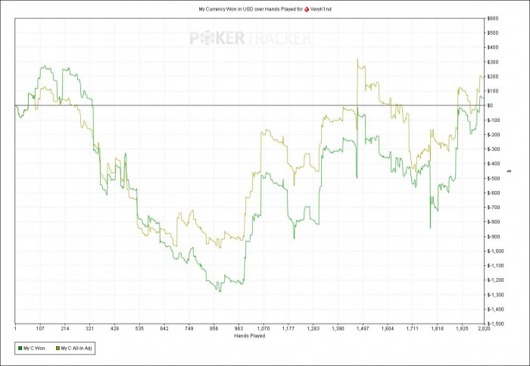Click the $0 y-axis label
This screenshot has width=530, height=366.
[x=490, y=106]
